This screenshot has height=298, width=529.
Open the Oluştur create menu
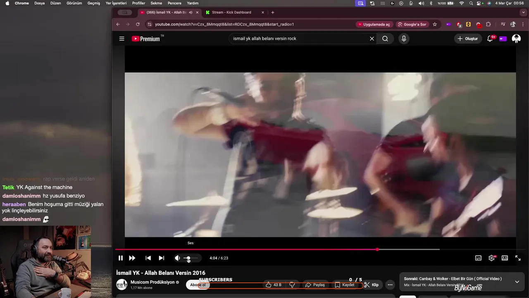click(x=468, y=38)
